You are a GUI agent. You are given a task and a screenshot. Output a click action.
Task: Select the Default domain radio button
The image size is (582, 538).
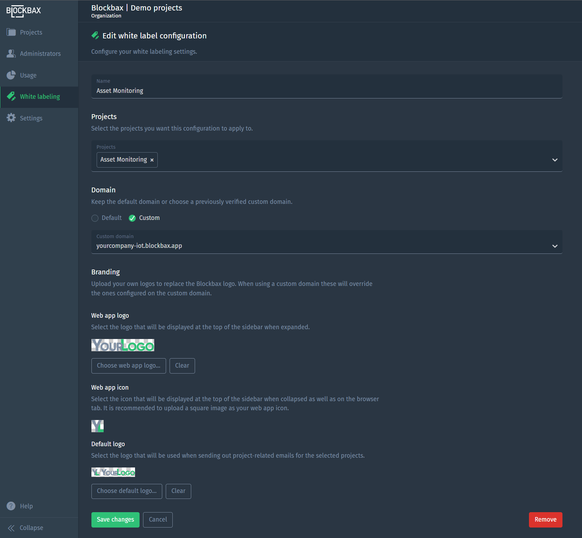tap(95, 218)
